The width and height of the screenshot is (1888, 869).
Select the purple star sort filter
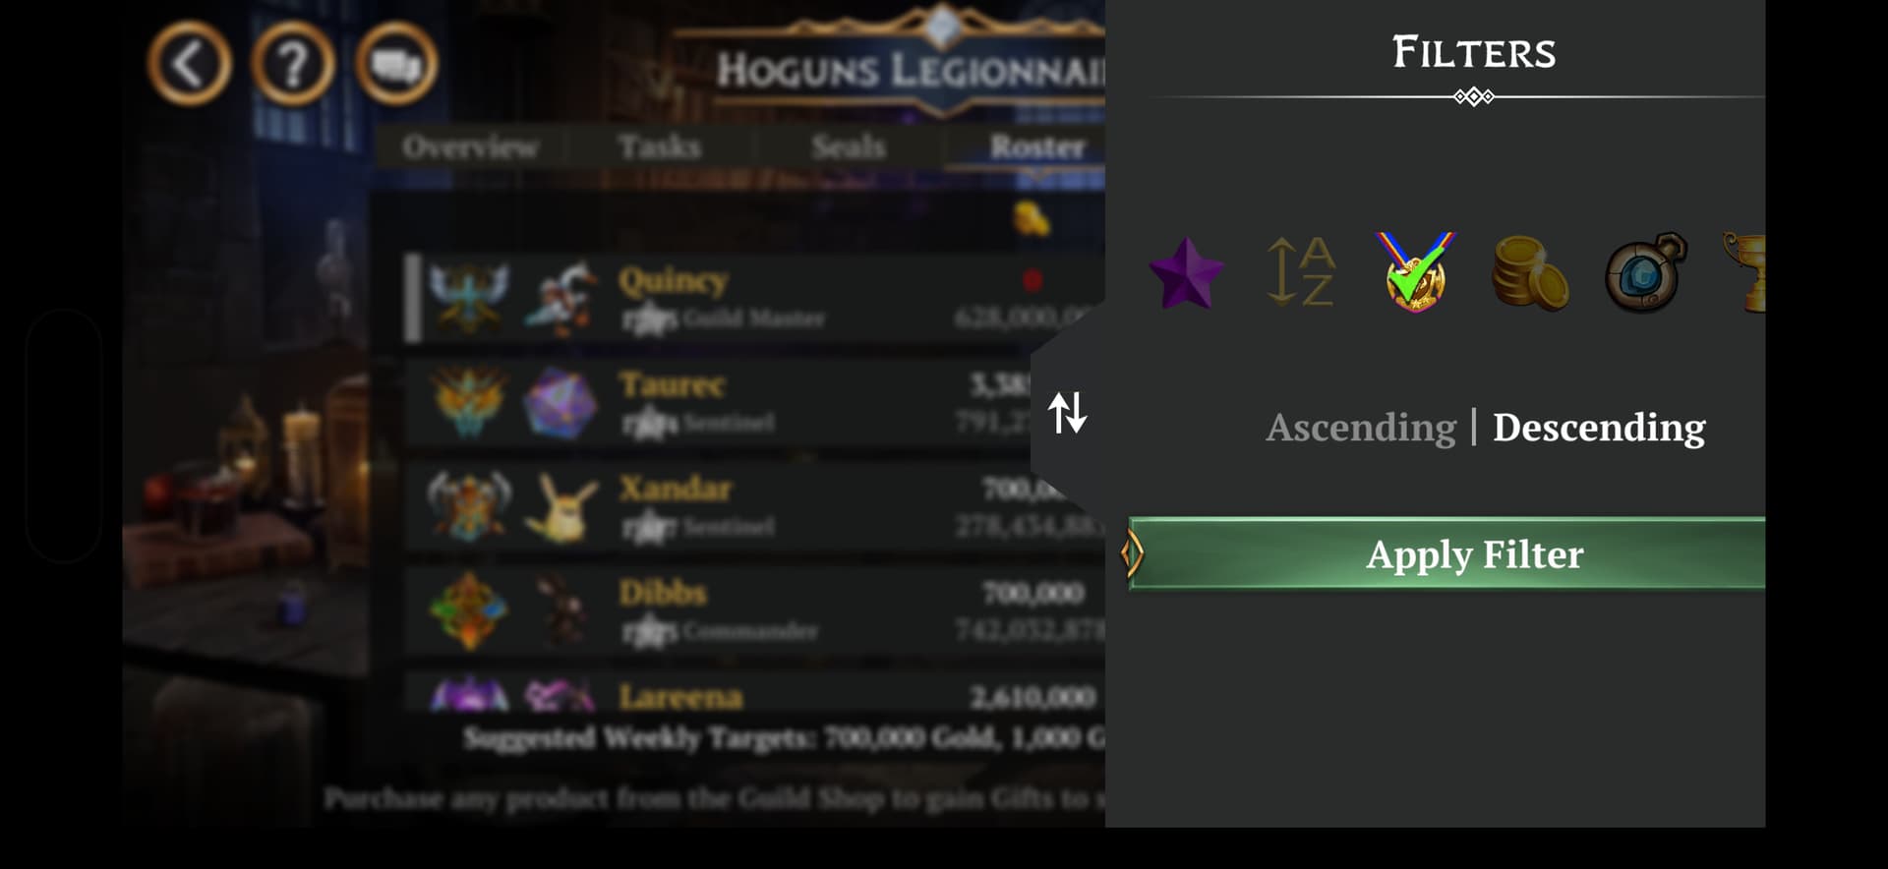coord(1186,273)
